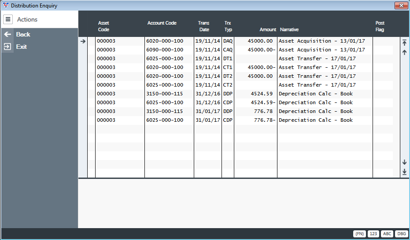
Task: Click the Trans Date column header
Action: coord(204,26)
